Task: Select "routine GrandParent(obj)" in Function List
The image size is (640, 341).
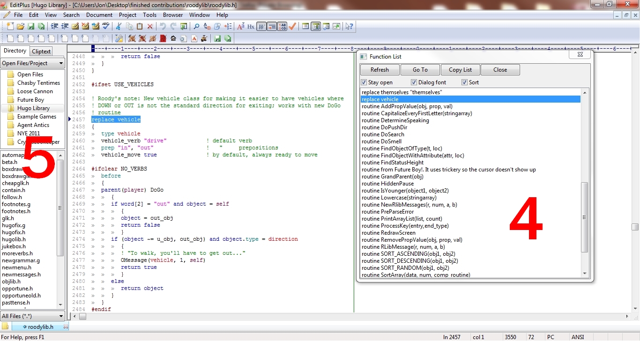Action: [x=393, y=177]
